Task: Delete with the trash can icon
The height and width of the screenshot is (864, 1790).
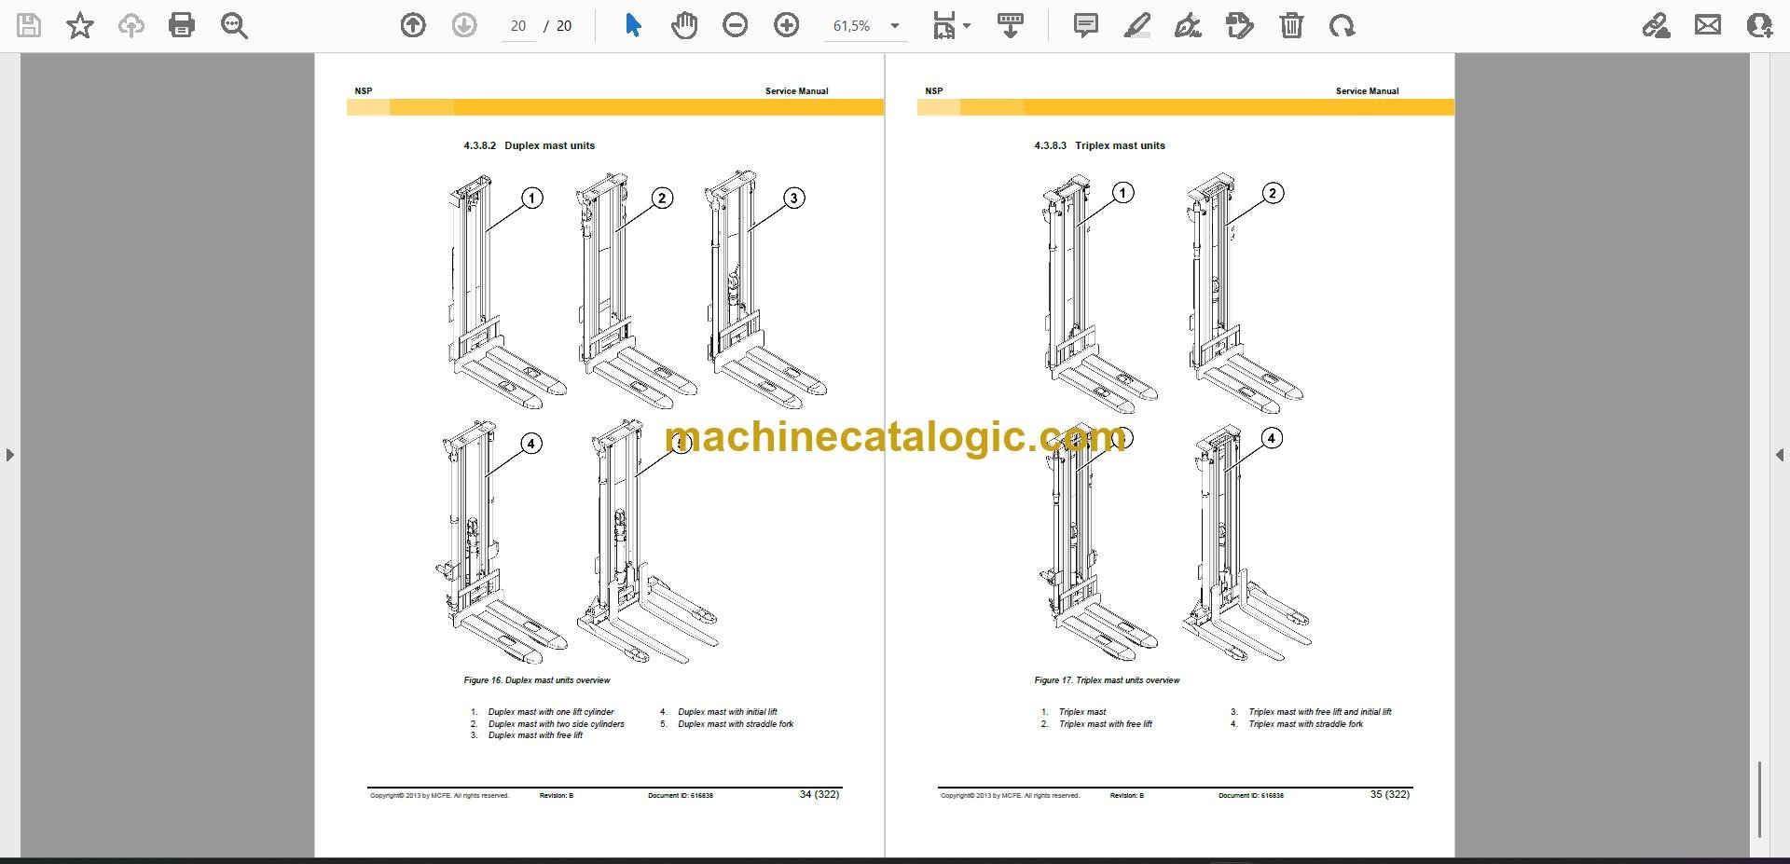Action: tap(1291, 25)
